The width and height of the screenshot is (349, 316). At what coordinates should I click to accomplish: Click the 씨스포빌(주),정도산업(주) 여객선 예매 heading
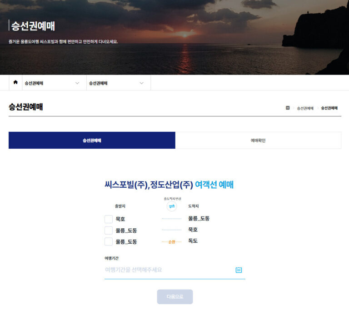point(169,185)
